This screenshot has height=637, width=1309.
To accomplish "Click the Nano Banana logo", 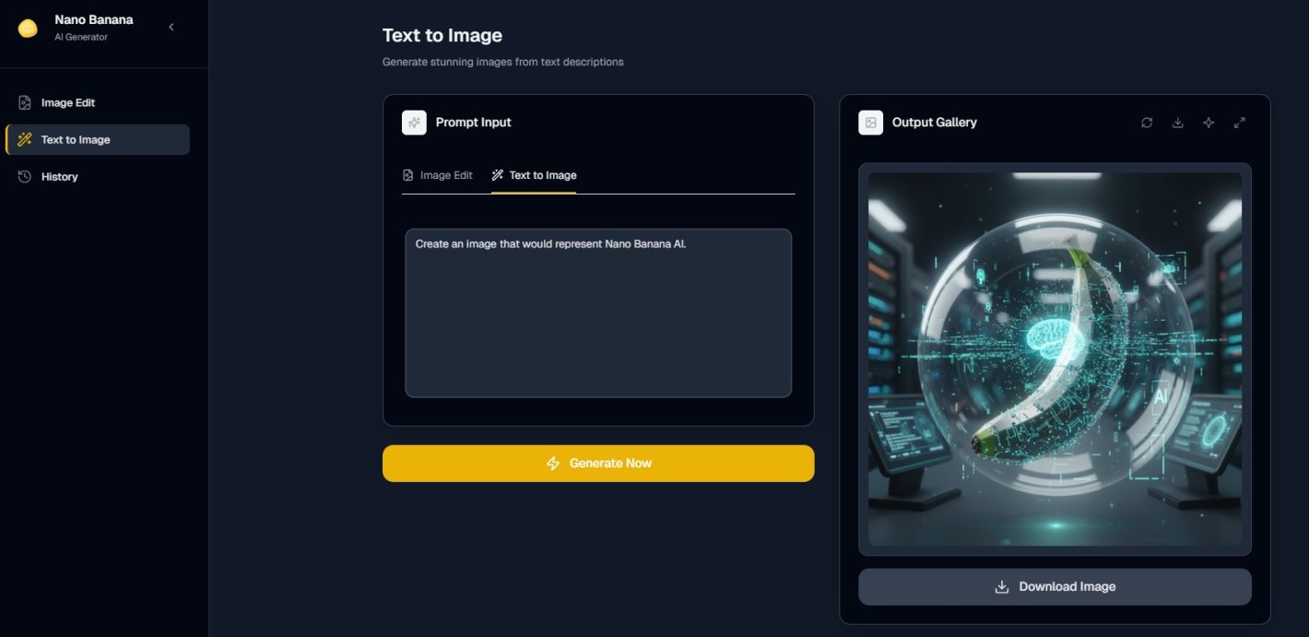I will tap(28, 28).
